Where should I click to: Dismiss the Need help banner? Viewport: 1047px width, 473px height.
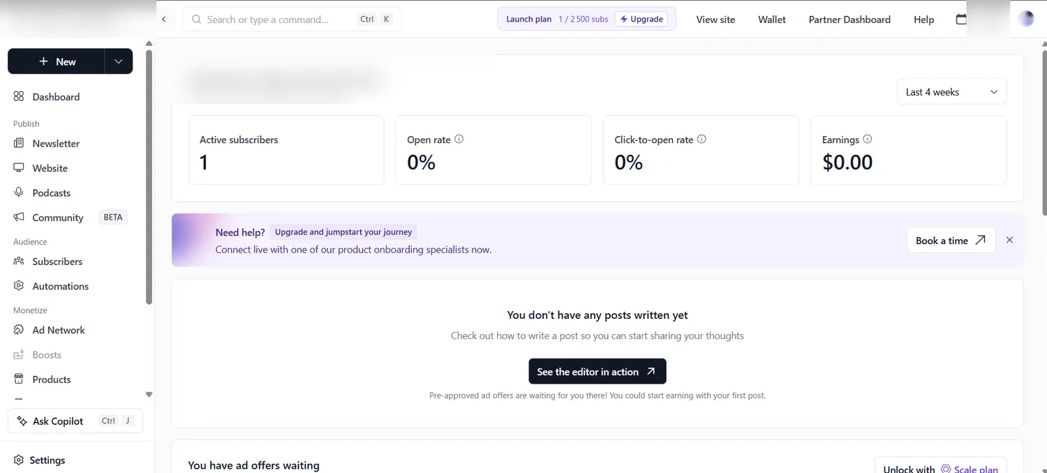(1009, 240)
